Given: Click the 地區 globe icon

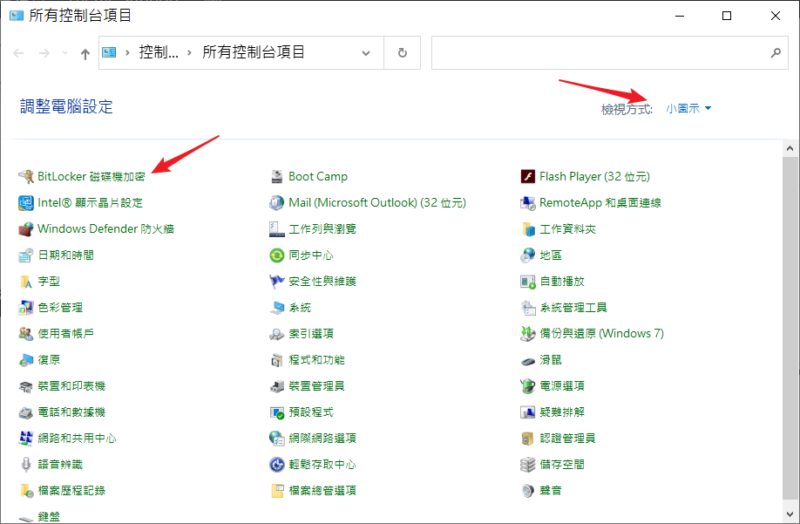Looking at the screenshot, I should tap(528, 255).
